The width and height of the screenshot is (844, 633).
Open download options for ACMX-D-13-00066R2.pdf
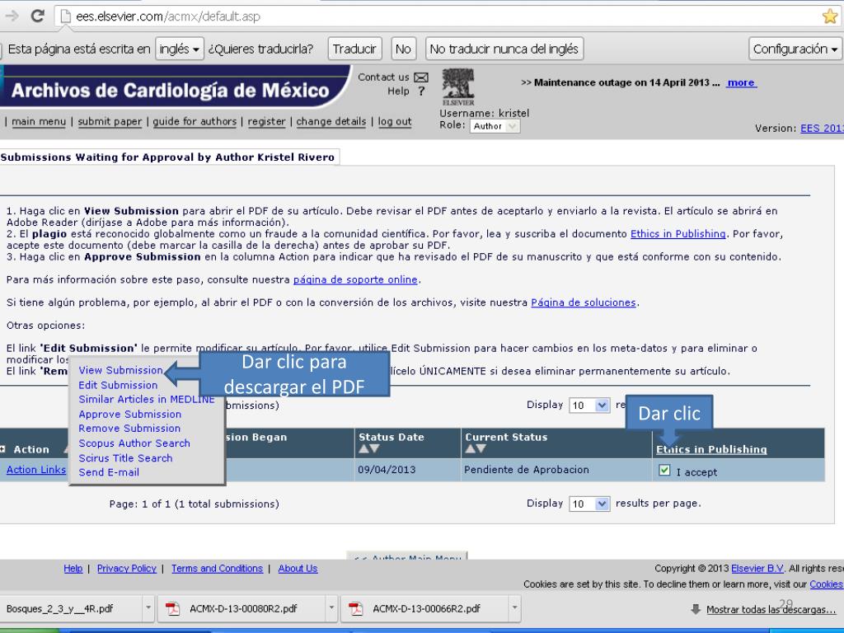click(x=514, y=609)
